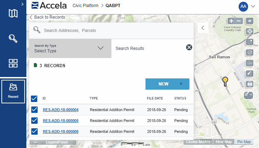The width and height of the screenshot is (259, 148).
Task: Open the Search By Type dropdown
Action: click(x=70, y=48)
